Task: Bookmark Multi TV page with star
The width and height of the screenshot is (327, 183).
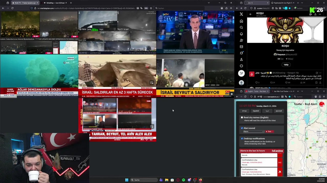Action: tap(151, 8)
